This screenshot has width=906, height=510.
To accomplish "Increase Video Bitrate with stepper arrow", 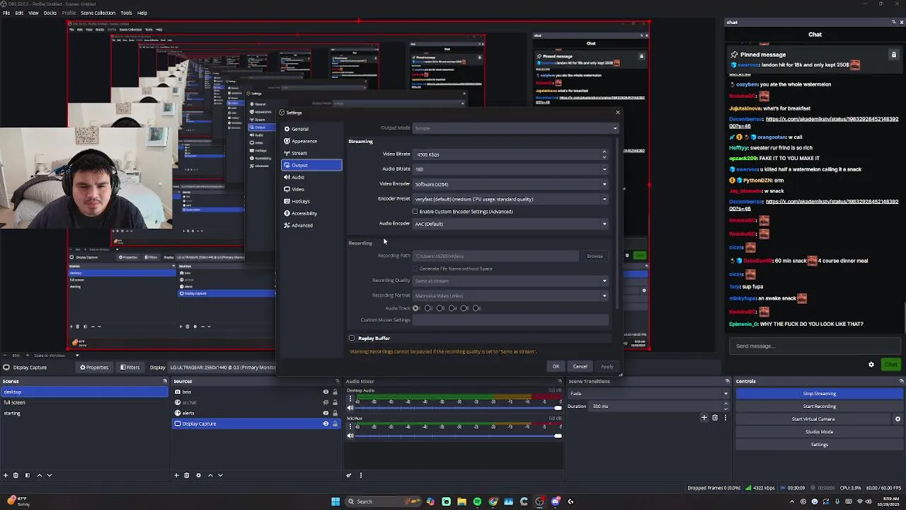I will (604, 152).
